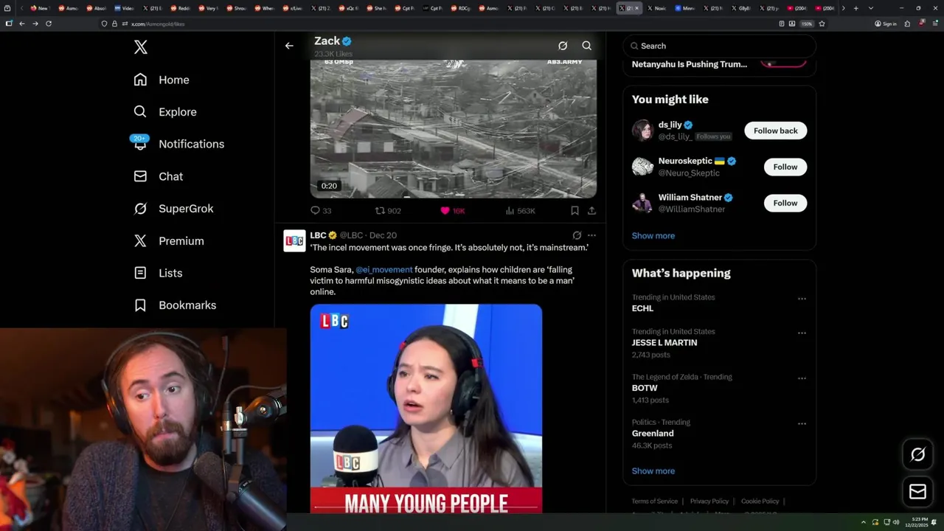Reload the page in browser toolbar

click(x=49, y=24)
